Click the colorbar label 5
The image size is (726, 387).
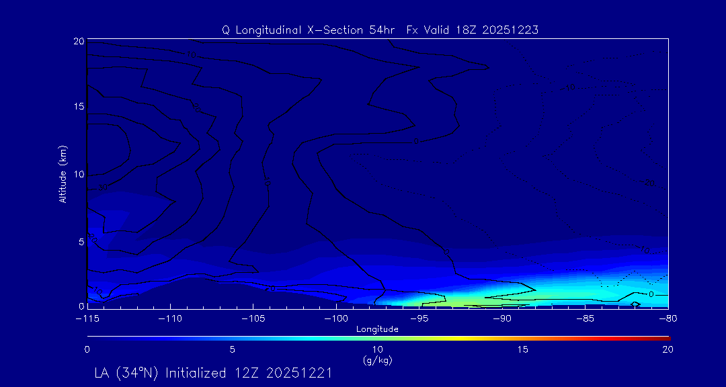pyautogui.click(x=233, y=349)
